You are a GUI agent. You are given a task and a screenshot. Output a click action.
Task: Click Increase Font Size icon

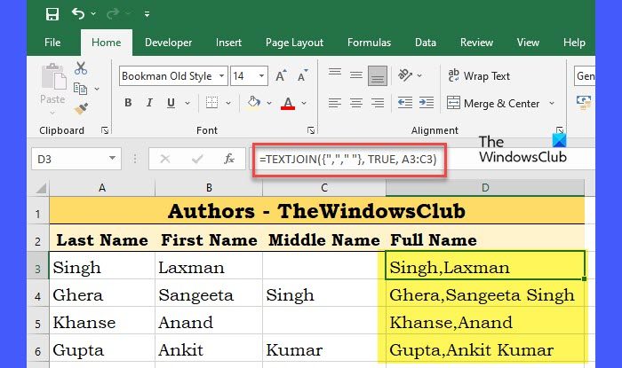click(x=281, y=75)
